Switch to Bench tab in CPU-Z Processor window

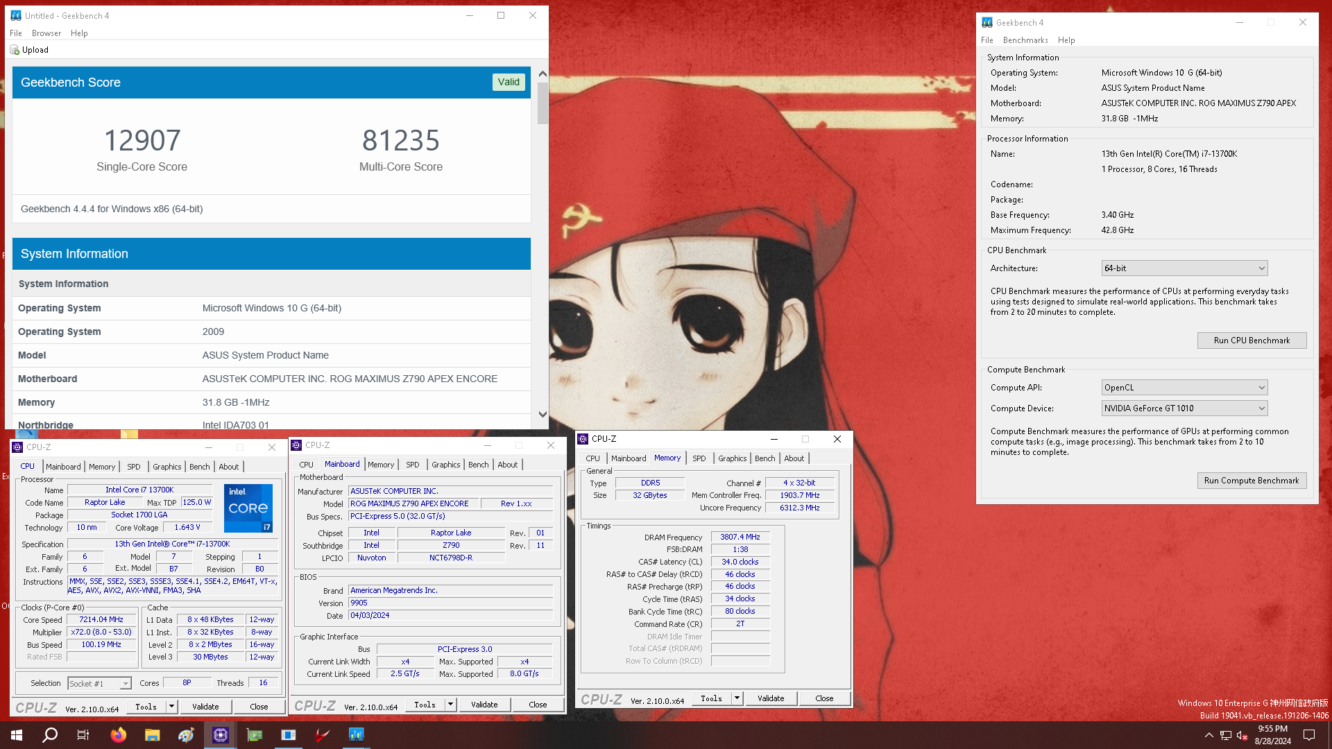tap(199, 467)
